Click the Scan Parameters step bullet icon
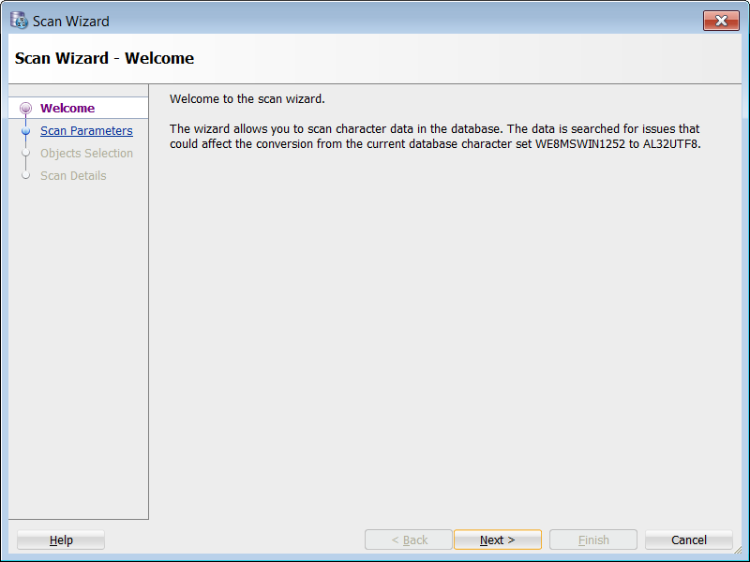 [25, 132]
